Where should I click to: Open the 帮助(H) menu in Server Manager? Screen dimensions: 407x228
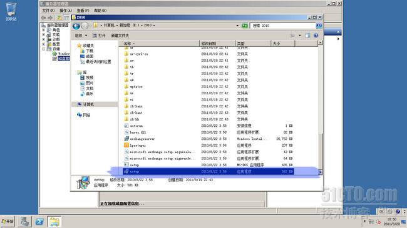[x=100, y=11]
